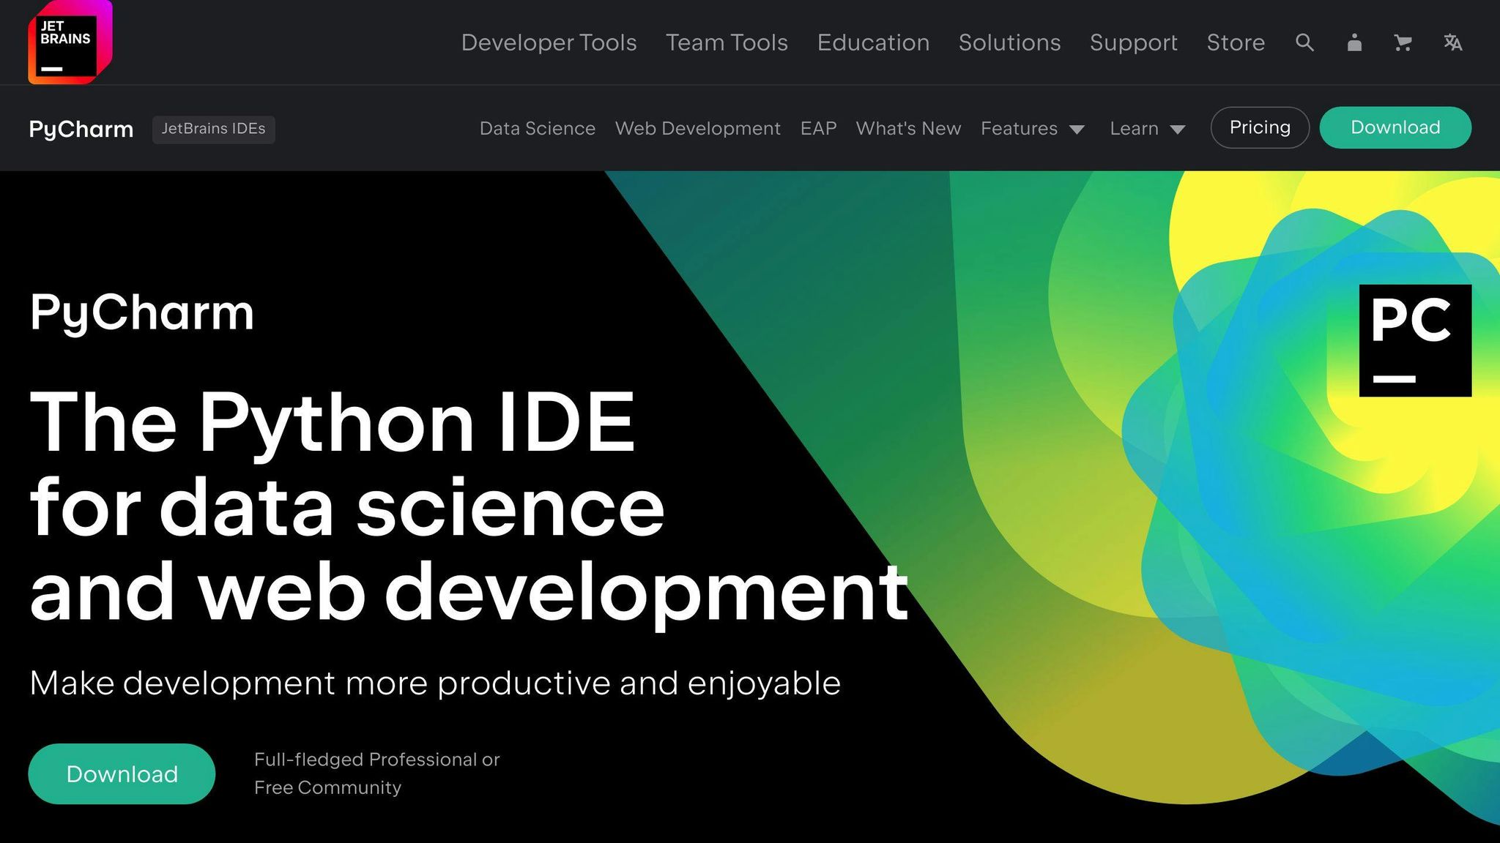
Task: Select the Education menu item
Action: 873,42
